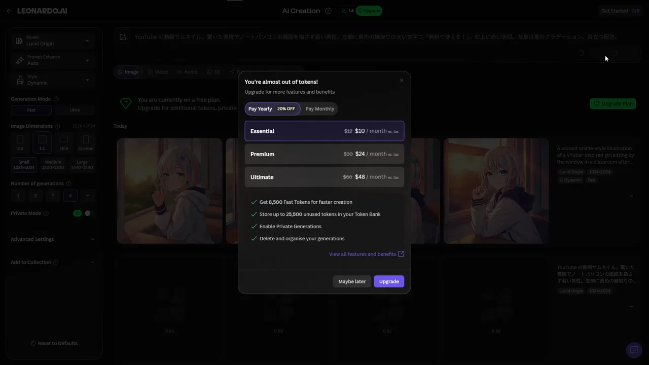The height and width of the screenshot is (365, 649).
Task: Switch to the 3D tab
Action: coord(213,72)
